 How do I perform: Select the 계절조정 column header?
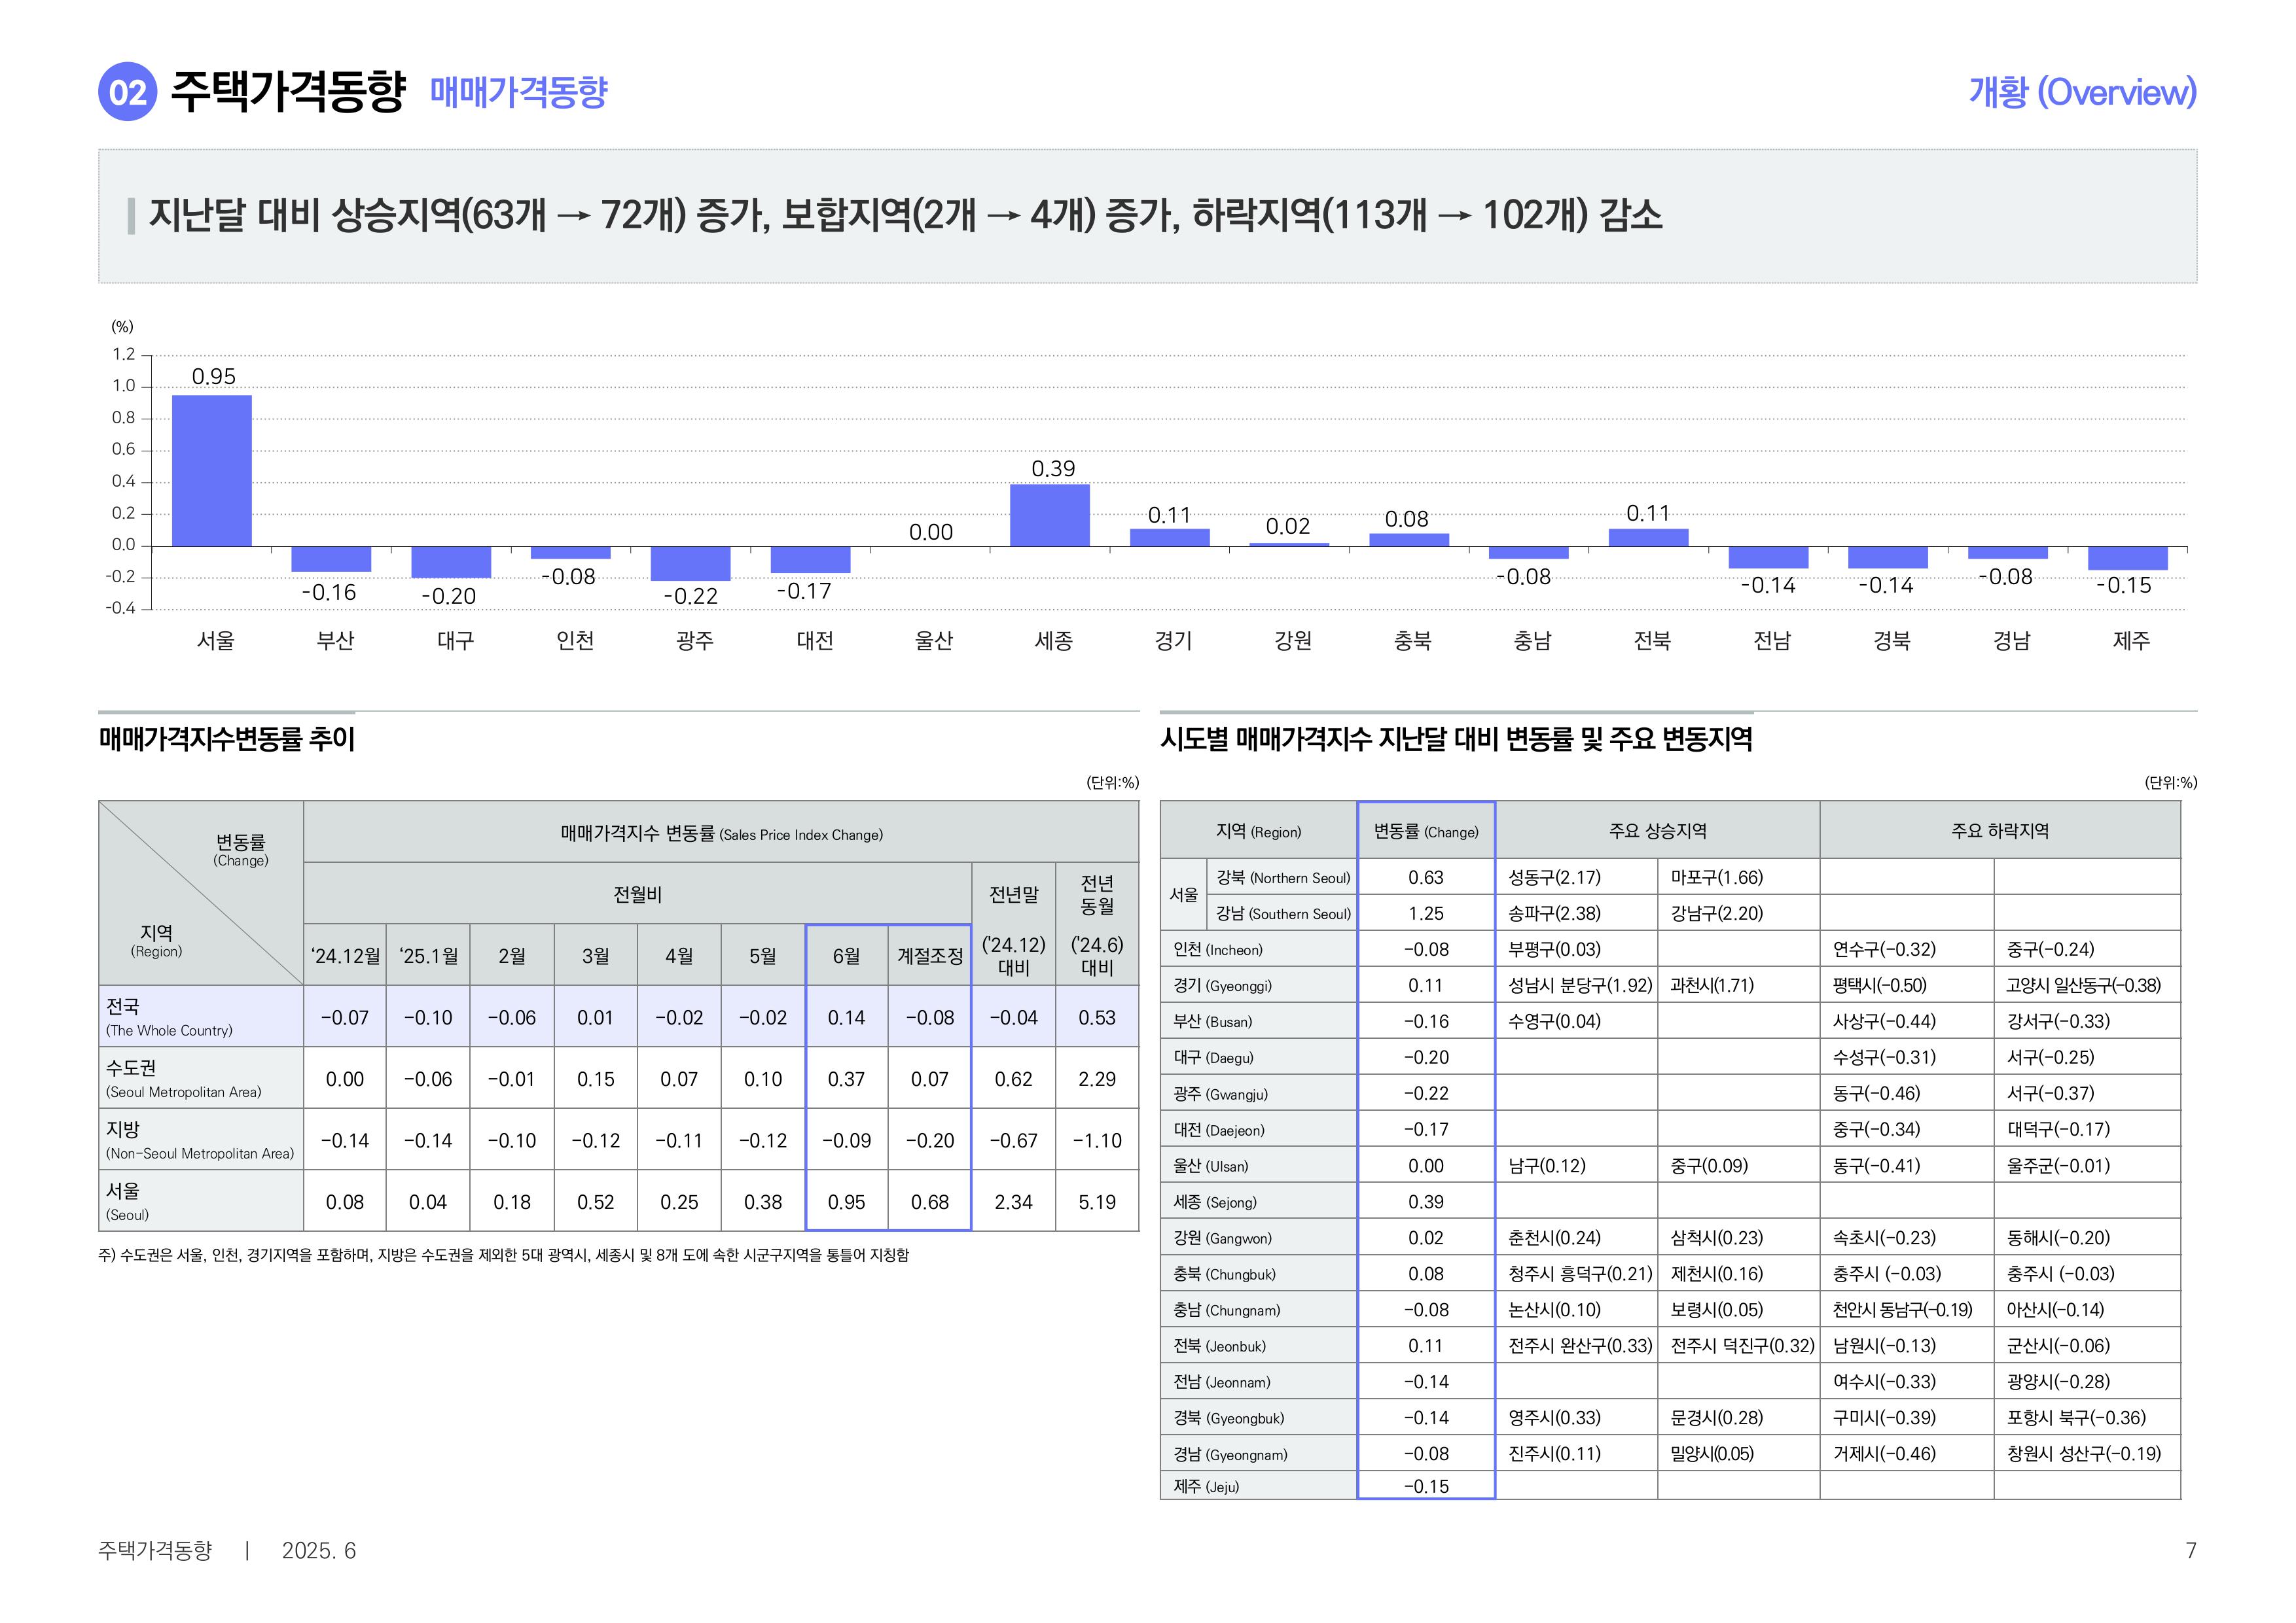[929, 955]
